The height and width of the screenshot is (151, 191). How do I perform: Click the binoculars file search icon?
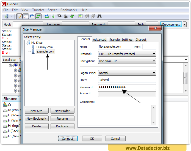[x=99, y=16]
